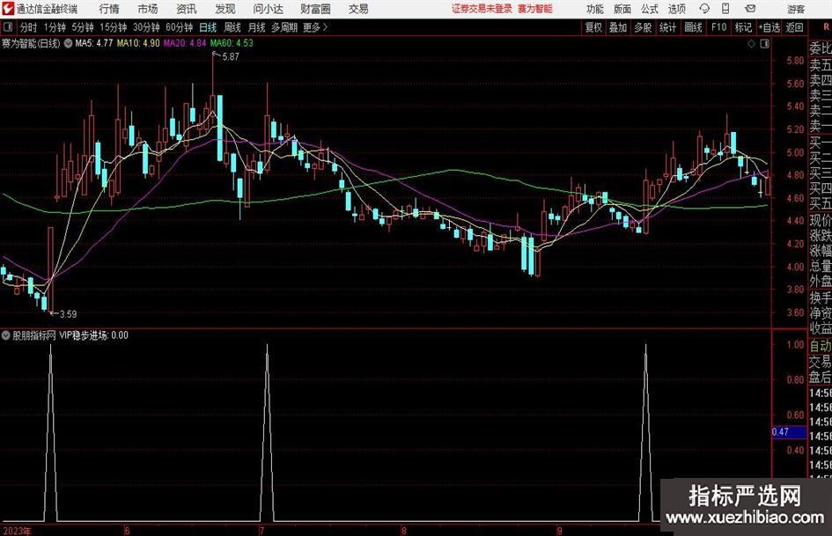
Task: Click the red Tongdaxin logo icon
Action: pos(8,9)
